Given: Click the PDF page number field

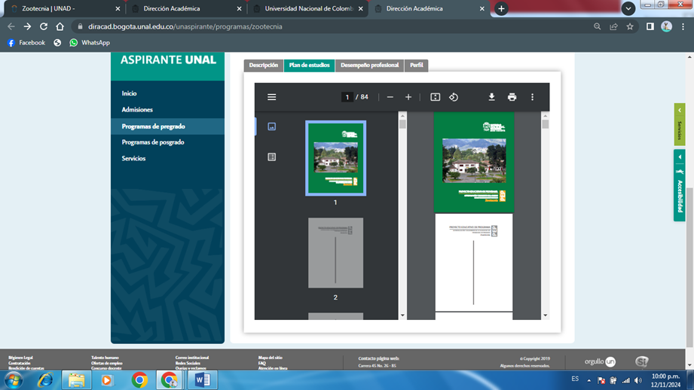Looking at the screenshot, I should coord(347,97).
